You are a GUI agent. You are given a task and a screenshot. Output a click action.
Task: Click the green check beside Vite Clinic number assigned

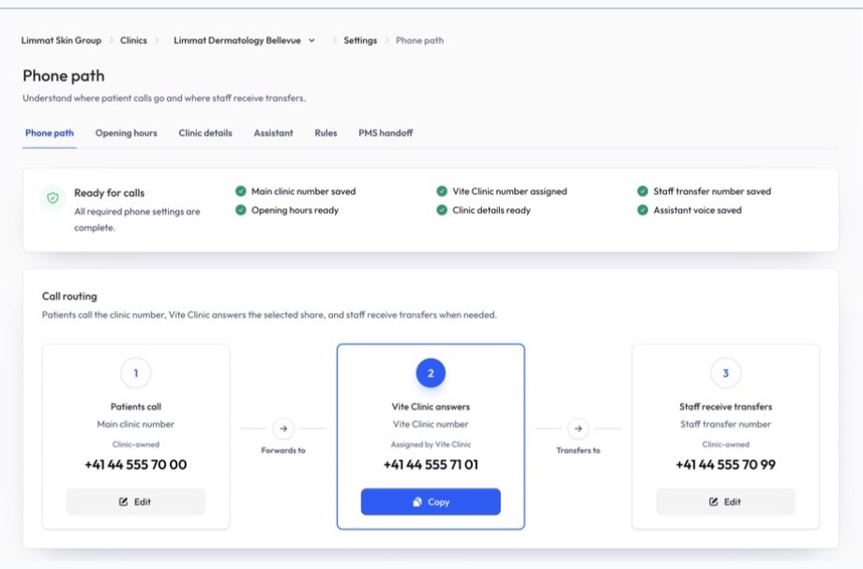pyautogui.click(x=442, y=191)
